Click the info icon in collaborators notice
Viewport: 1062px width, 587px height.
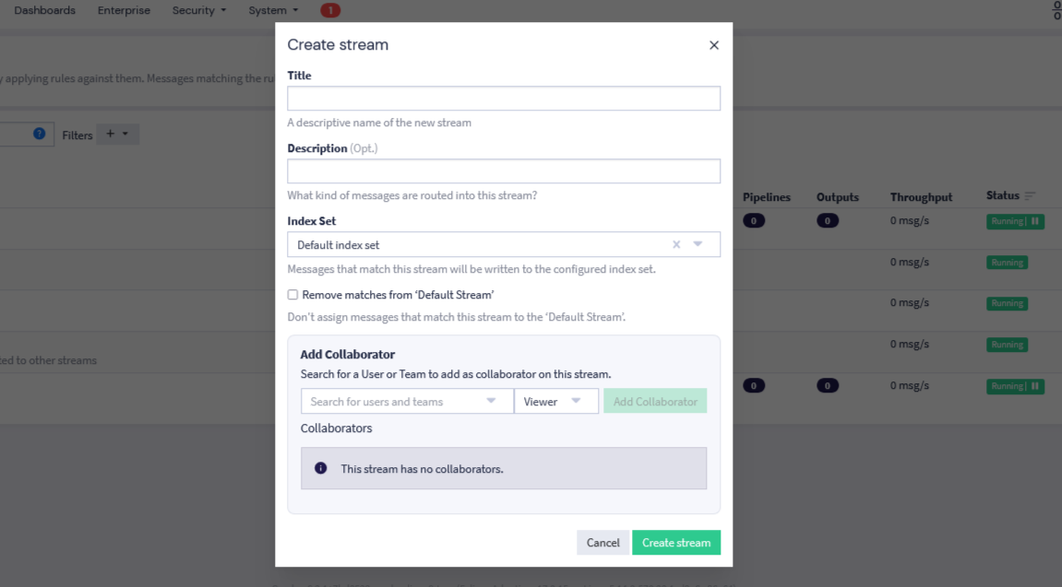pos(321,468)
